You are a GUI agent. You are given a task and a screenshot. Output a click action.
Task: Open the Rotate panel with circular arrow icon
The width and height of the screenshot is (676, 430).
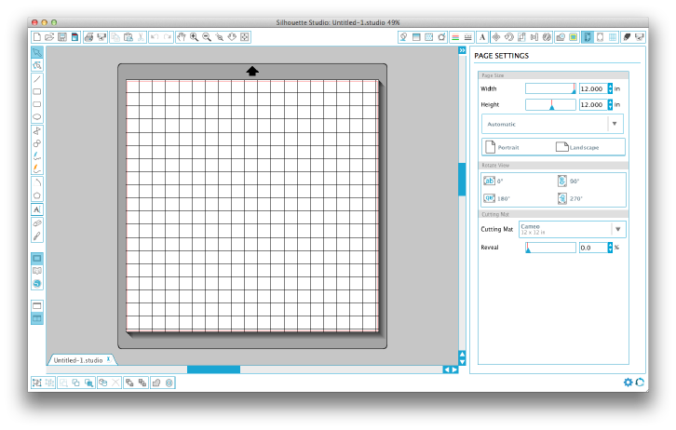509,37
